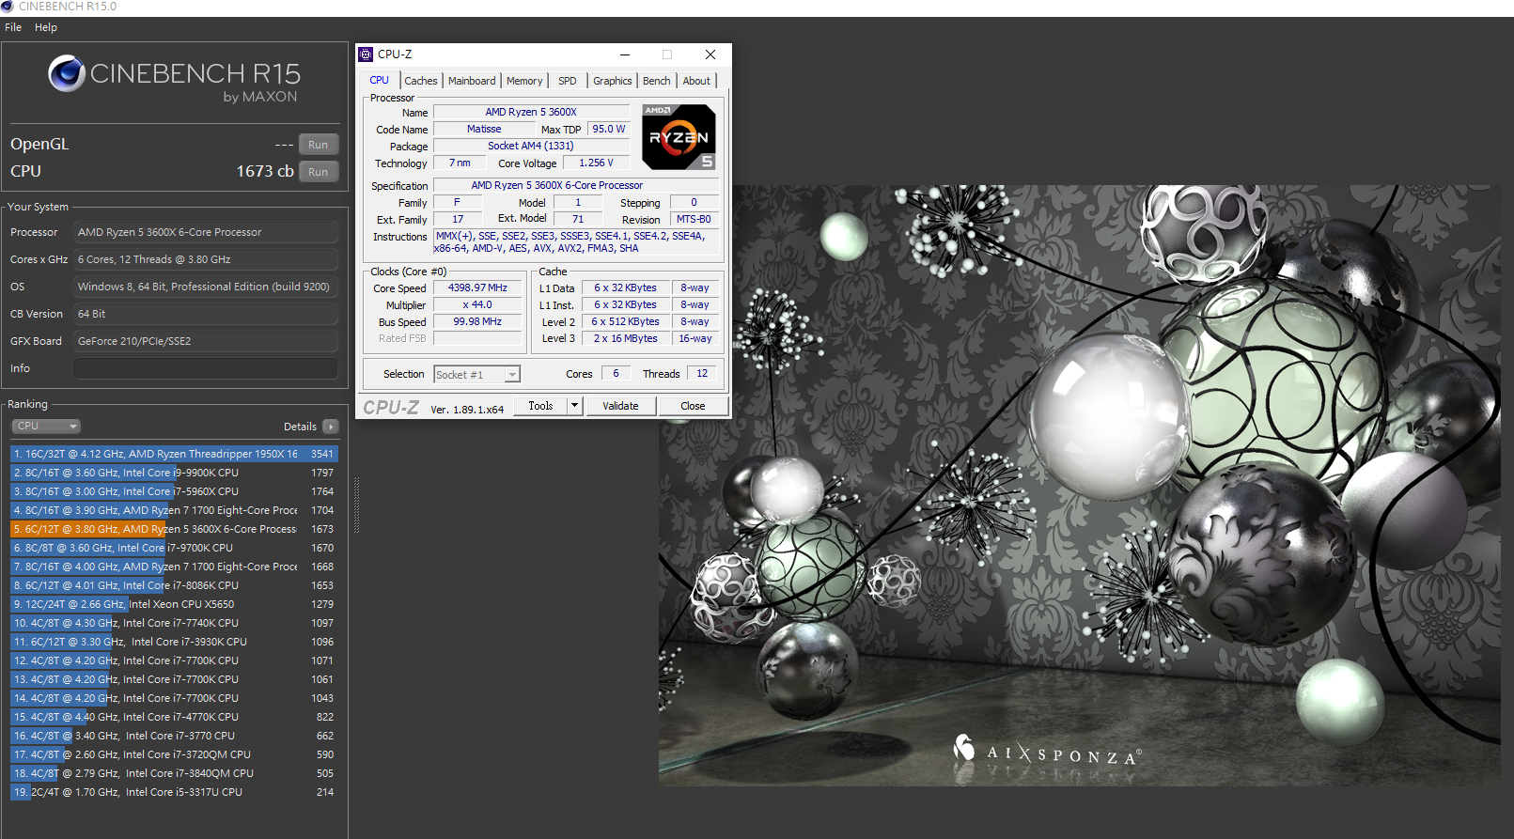Click the panel splitter grip beside Ranking
The width and height of the screenshot is (1514, 839).
click(356, 505)
